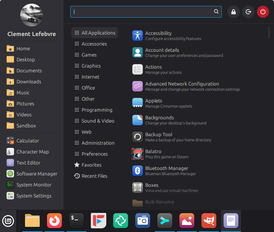This screenshot has height=232, width=274.
Task: Select the Games category
Action: pyautogui.click(x=89, y=55)
